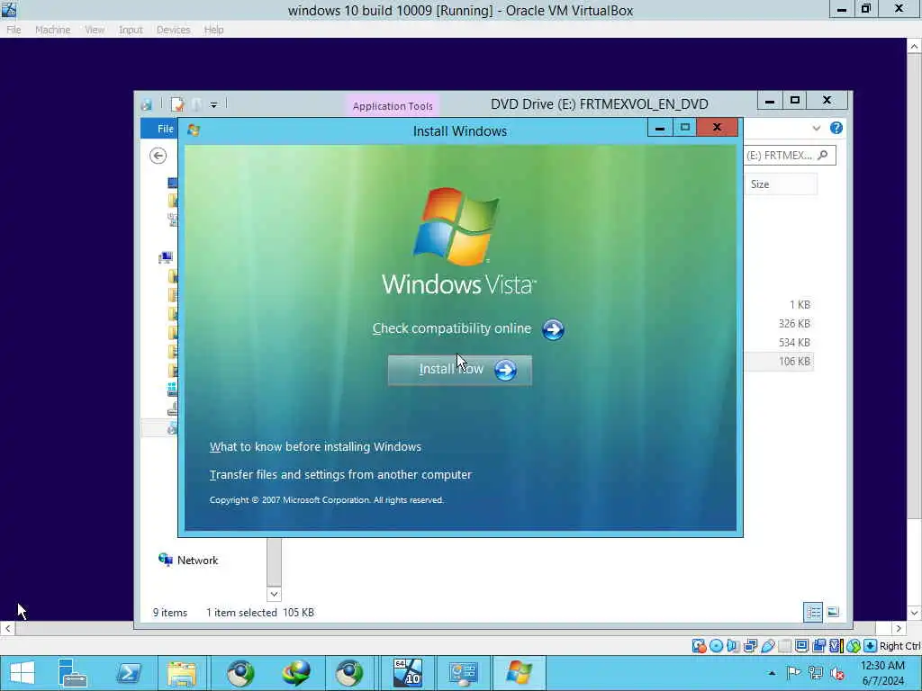Viewport: 922px width, 691px height.
Task: Click VirtualBox network adapters status icon
Action: [750, 646]
